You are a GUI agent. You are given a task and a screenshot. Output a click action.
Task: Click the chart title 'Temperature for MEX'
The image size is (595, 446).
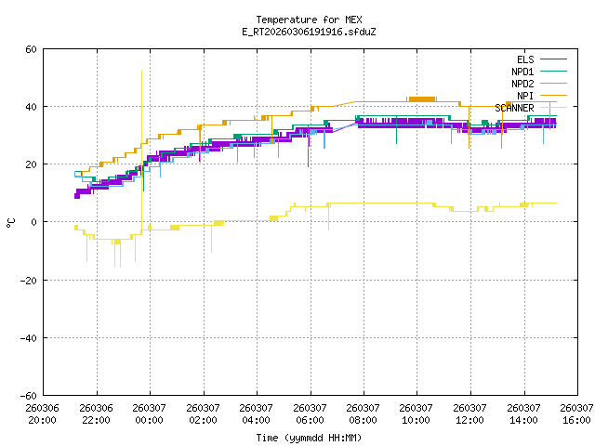309,20
